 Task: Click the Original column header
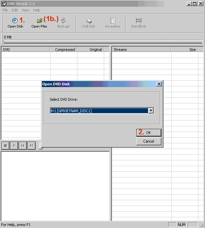(90, 50)
